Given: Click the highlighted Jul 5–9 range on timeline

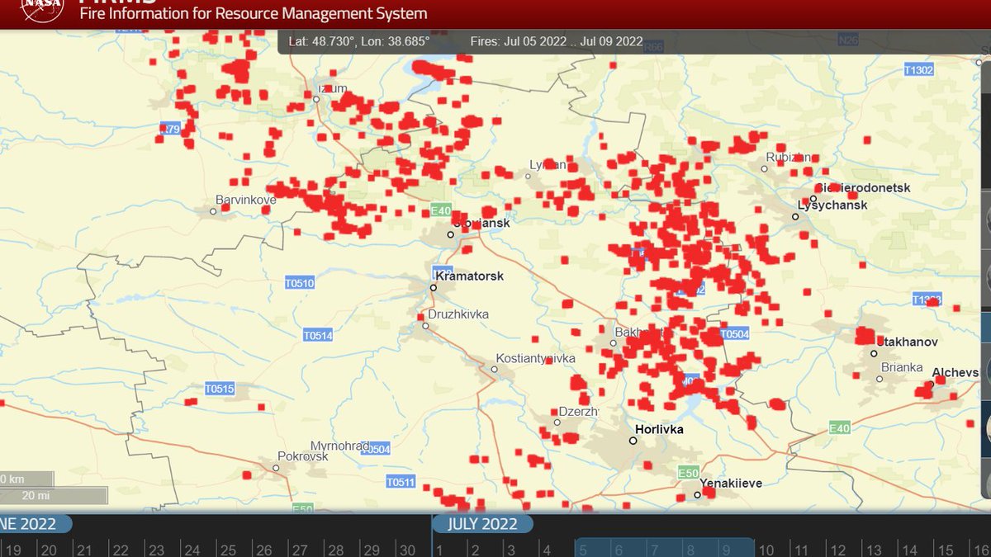Looking at the screenshot, I should pos(664,548).
